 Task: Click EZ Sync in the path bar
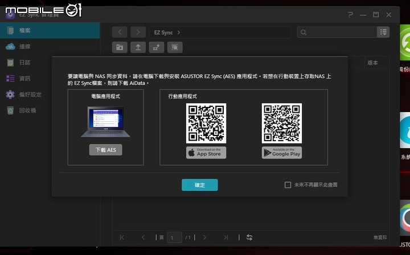pos(163,32)
